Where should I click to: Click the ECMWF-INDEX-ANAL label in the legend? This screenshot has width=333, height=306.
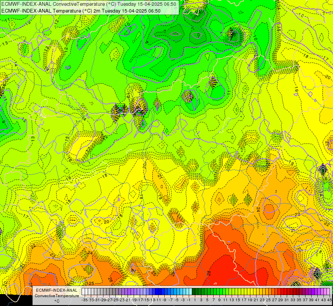click(x=57, y=290)
